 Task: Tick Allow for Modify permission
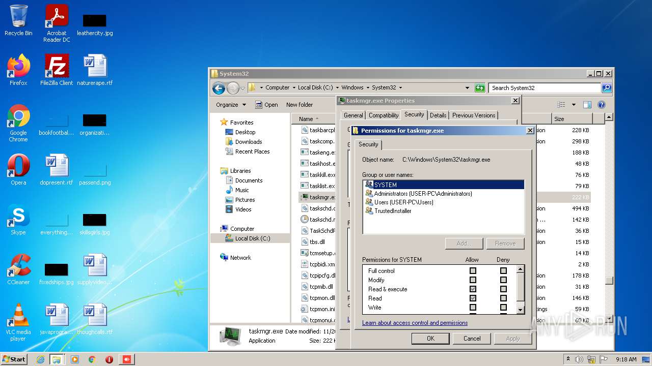(473, 280)
